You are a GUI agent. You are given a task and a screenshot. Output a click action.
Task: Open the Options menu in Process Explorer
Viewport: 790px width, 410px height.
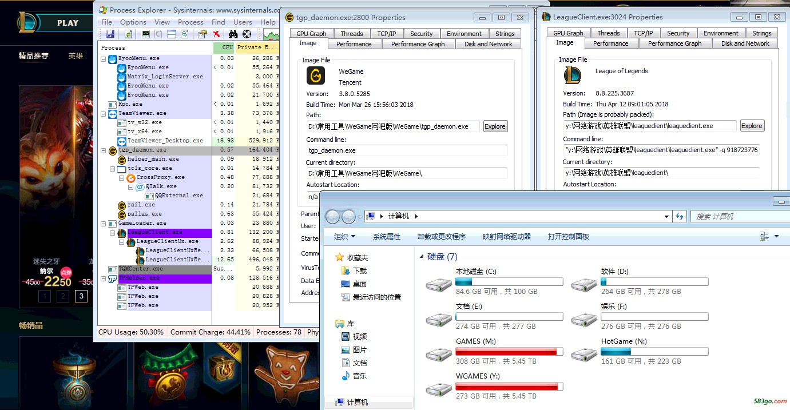[133, 22]
